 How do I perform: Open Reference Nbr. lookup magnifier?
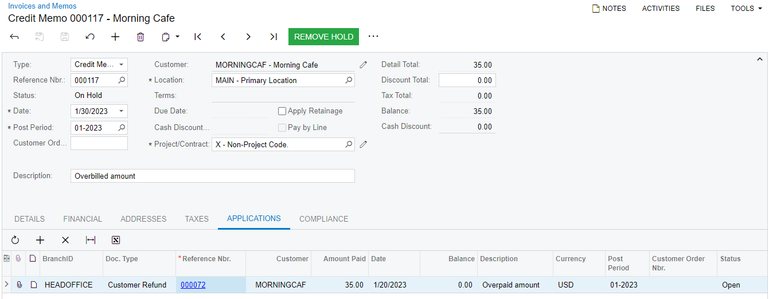pyautogui.click(x=122, y=80)
